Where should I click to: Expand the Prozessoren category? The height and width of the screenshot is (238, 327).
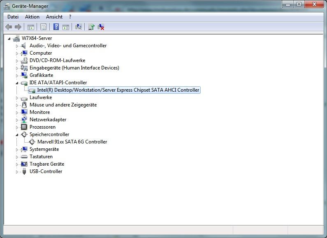[x=17, y=127]
